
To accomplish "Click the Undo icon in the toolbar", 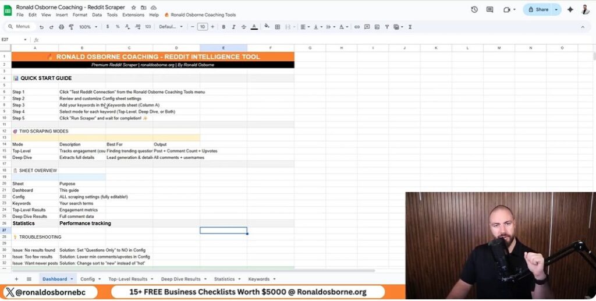I will pyautogui.click(x=42, y=27).
